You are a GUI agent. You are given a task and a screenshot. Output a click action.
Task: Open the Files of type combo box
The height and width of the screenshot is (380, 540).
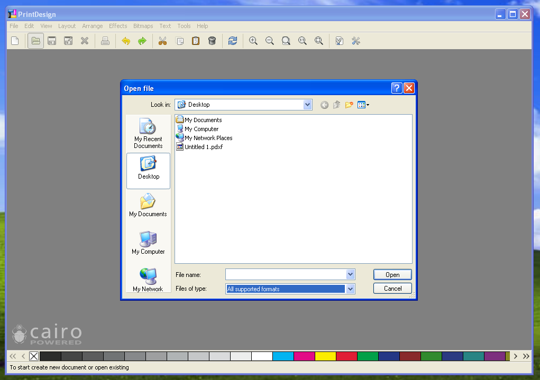290,289
